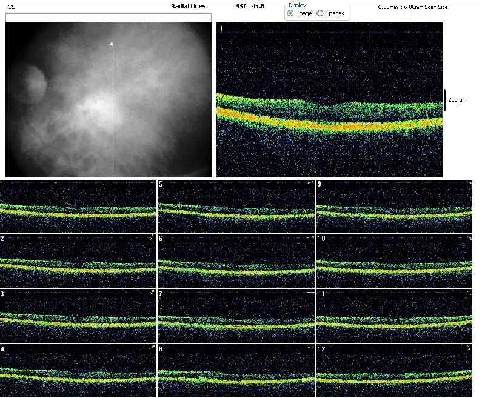Select radial scan thumbnail number 5
485x398 pixels.
(x=236, y=207)
